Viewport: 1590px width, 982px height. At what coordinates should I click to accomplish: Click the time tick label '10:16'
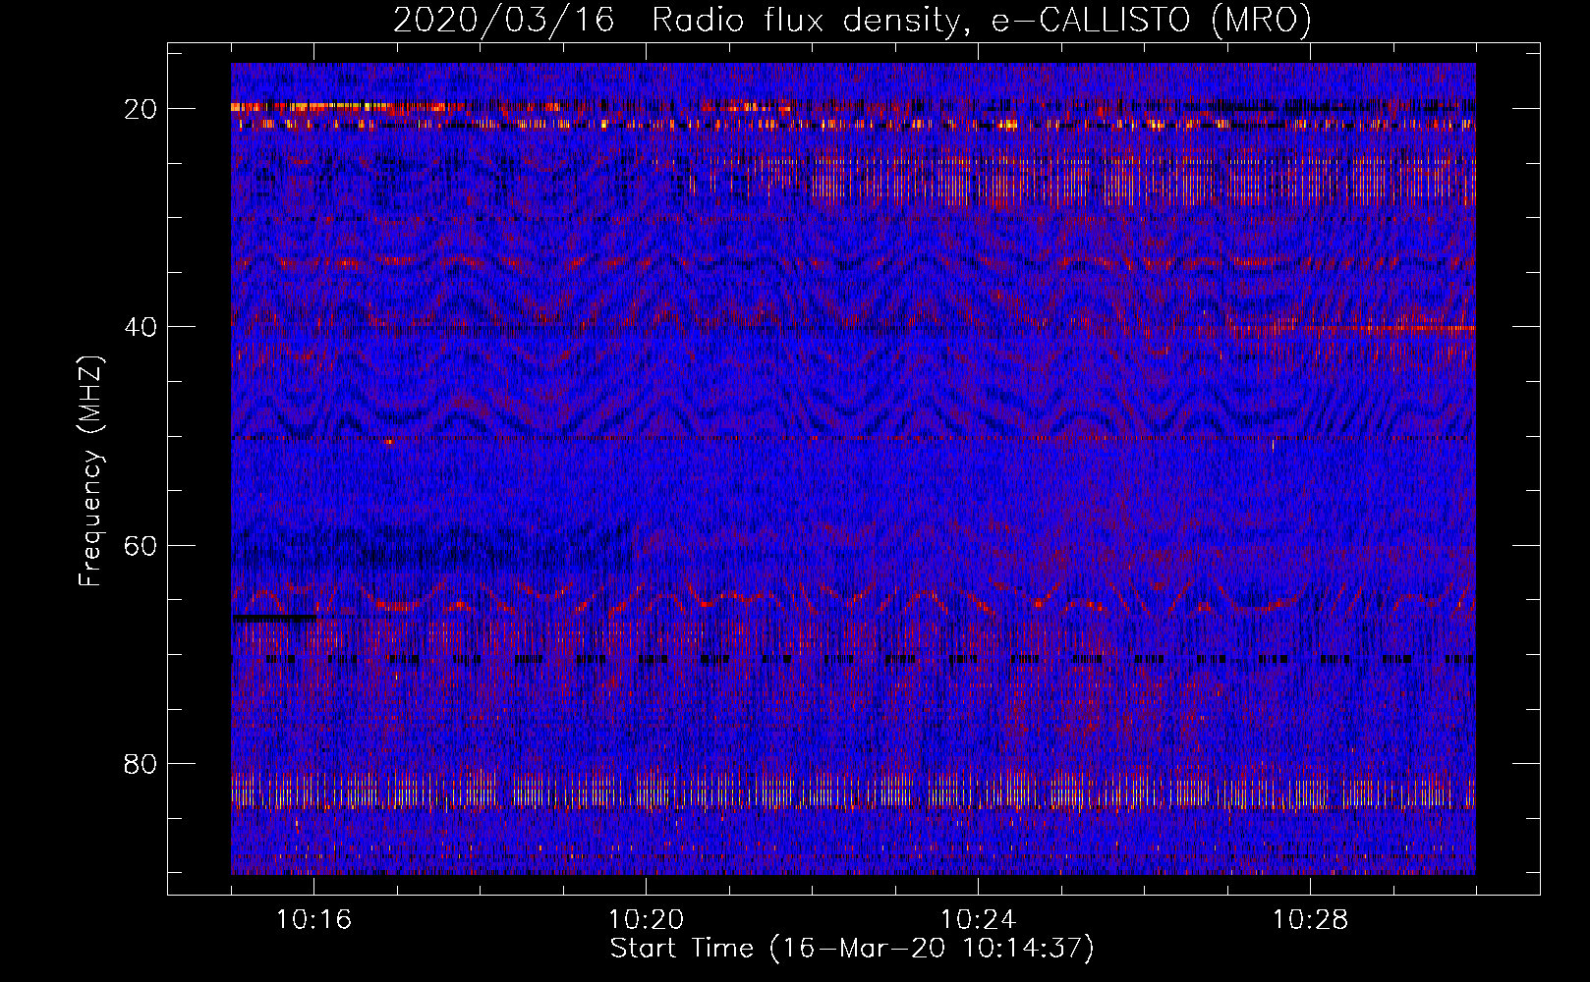pos(313,920)
